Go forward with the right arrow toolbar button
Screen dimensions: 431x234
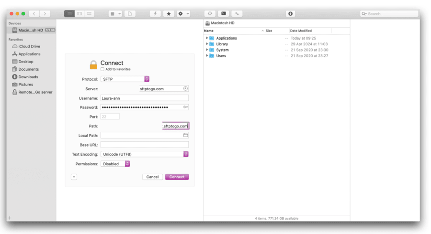(x=45, y=13)
